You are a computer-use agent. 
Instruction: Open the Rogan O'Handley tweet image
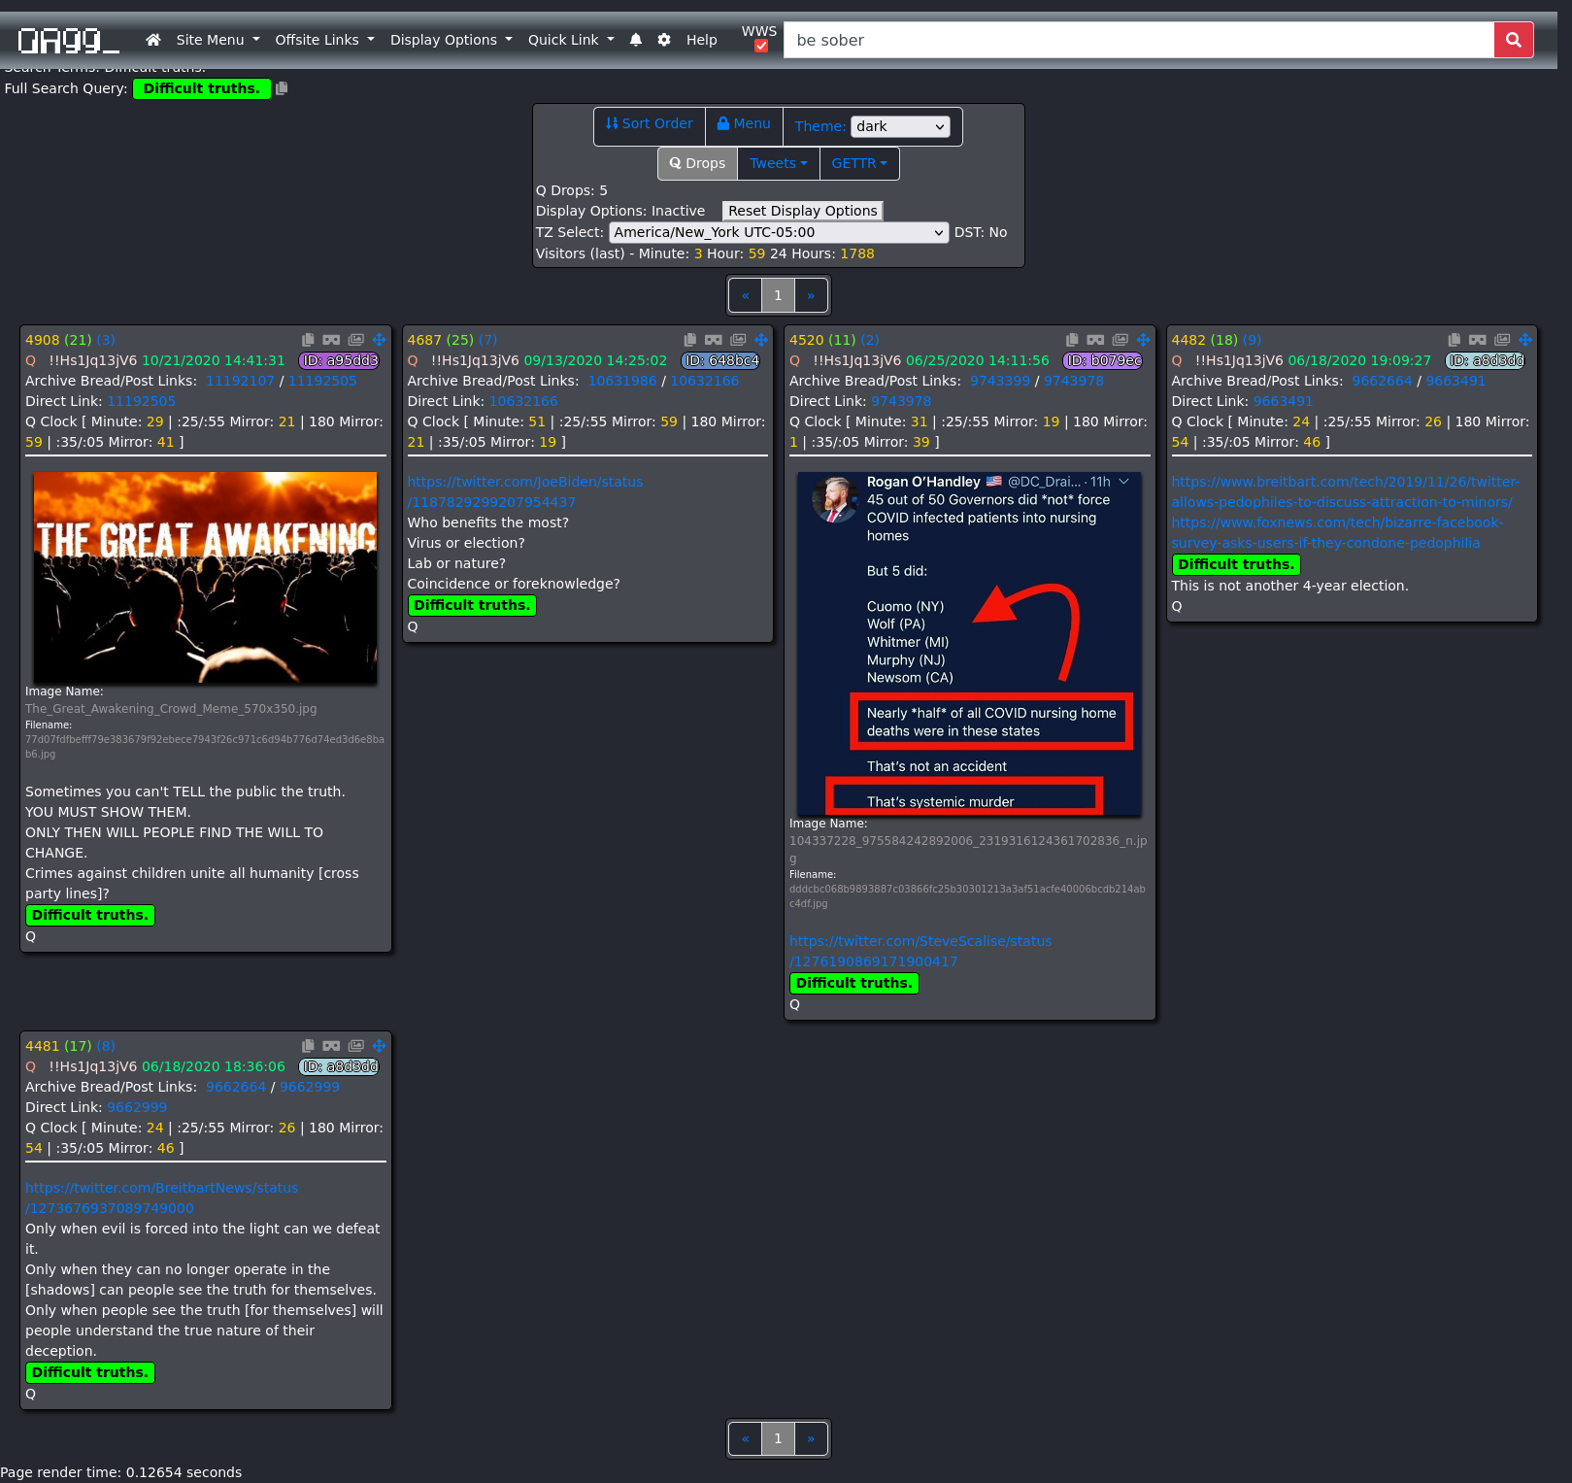pyautogui.click(x=968, y=643)
